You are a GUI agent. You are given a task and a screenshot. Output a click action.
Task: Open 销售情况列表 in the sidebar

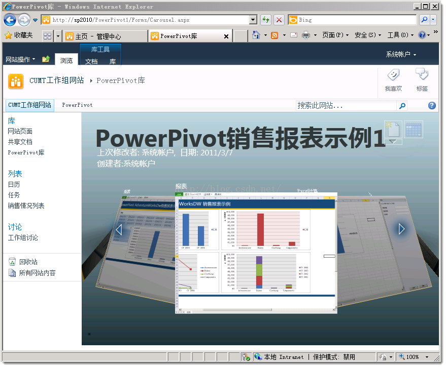click(26, 206)
